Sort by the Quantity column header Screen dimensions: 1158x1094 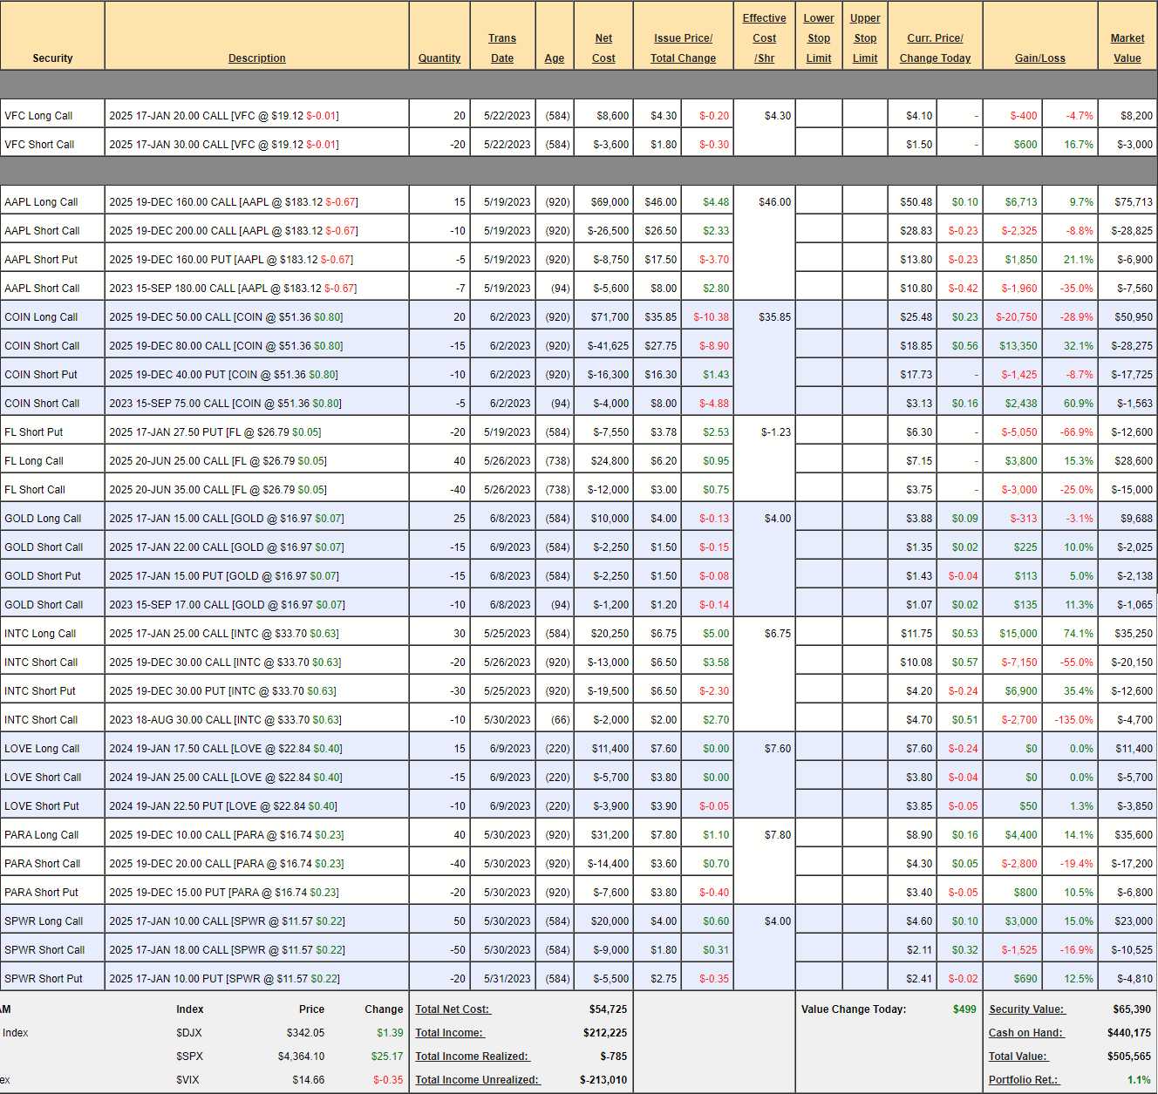(439, 58)
